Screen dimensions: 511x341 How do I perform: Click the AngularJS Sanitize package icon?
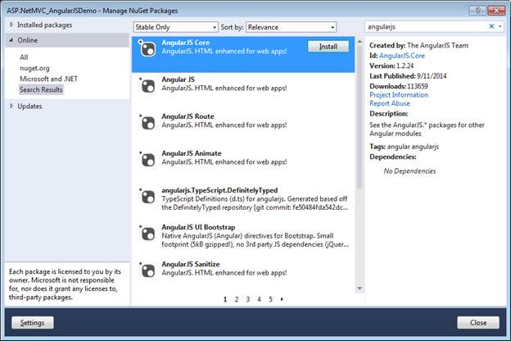[147, 271]
